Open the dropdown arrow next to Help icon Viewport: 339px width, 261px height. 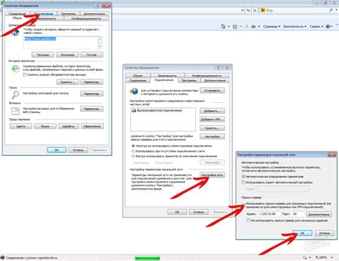coord(332,26)
